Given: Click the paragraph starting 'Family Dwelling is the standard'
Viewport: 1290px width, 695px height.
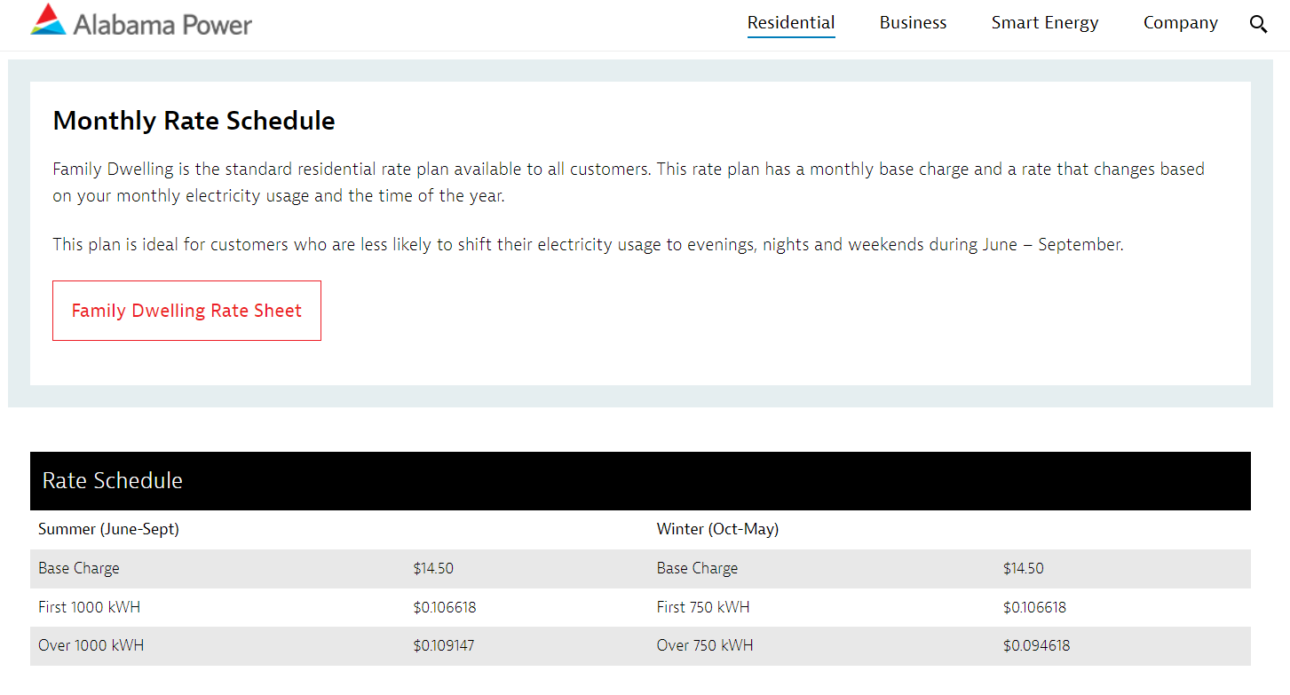Looking at the screenshot, I should coord(629,182).
